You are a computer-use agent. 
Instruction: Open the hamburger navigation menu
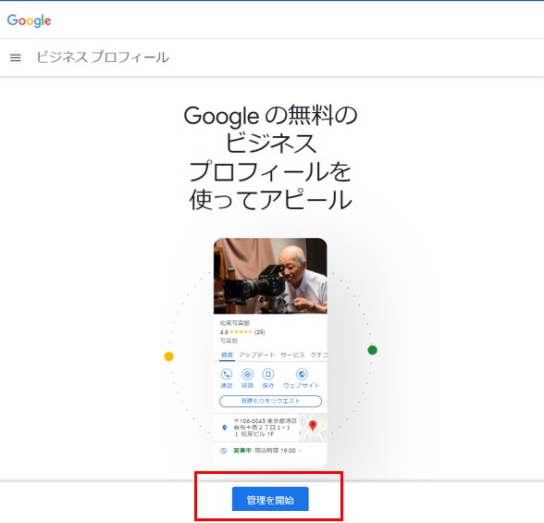tap(15, 57)
